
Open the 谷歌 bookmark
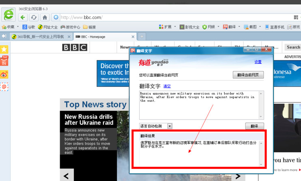(28, 27)
